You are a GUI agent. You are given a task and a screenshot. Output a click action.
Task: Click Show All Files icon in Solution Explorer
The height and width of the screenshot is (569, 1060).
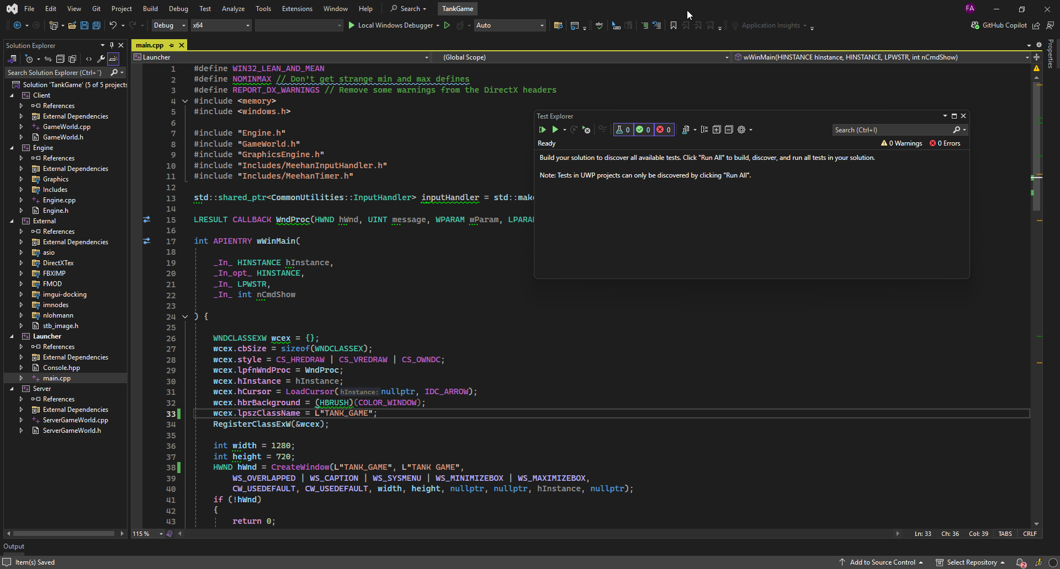(x=72, y=59)
